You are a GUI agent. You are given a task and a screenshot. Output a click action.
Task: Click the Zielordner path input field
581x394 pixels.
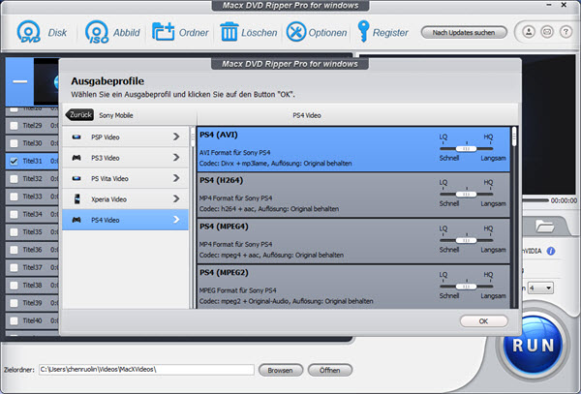pos(146,370)
